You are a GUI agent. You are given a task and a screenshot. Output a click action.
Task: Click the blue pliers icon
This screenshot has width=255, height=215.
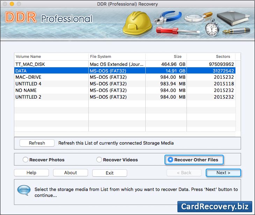[x=168, y=17]
